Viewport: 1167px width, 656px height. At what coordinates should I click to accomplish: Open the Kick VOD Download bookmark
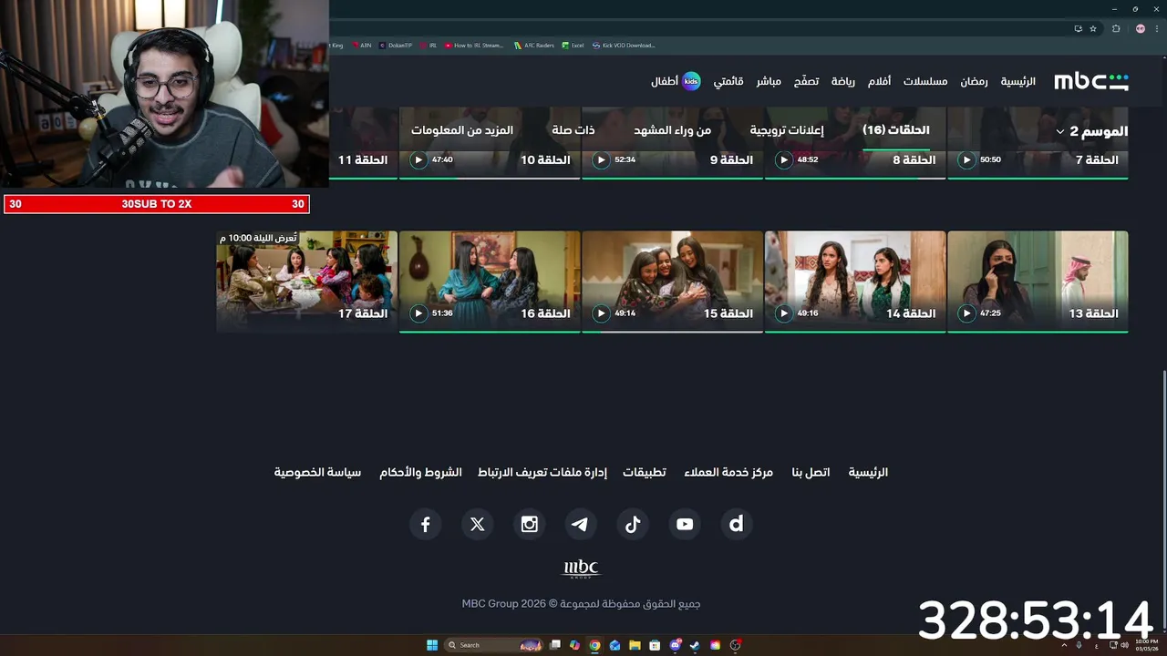pos(624,45)
